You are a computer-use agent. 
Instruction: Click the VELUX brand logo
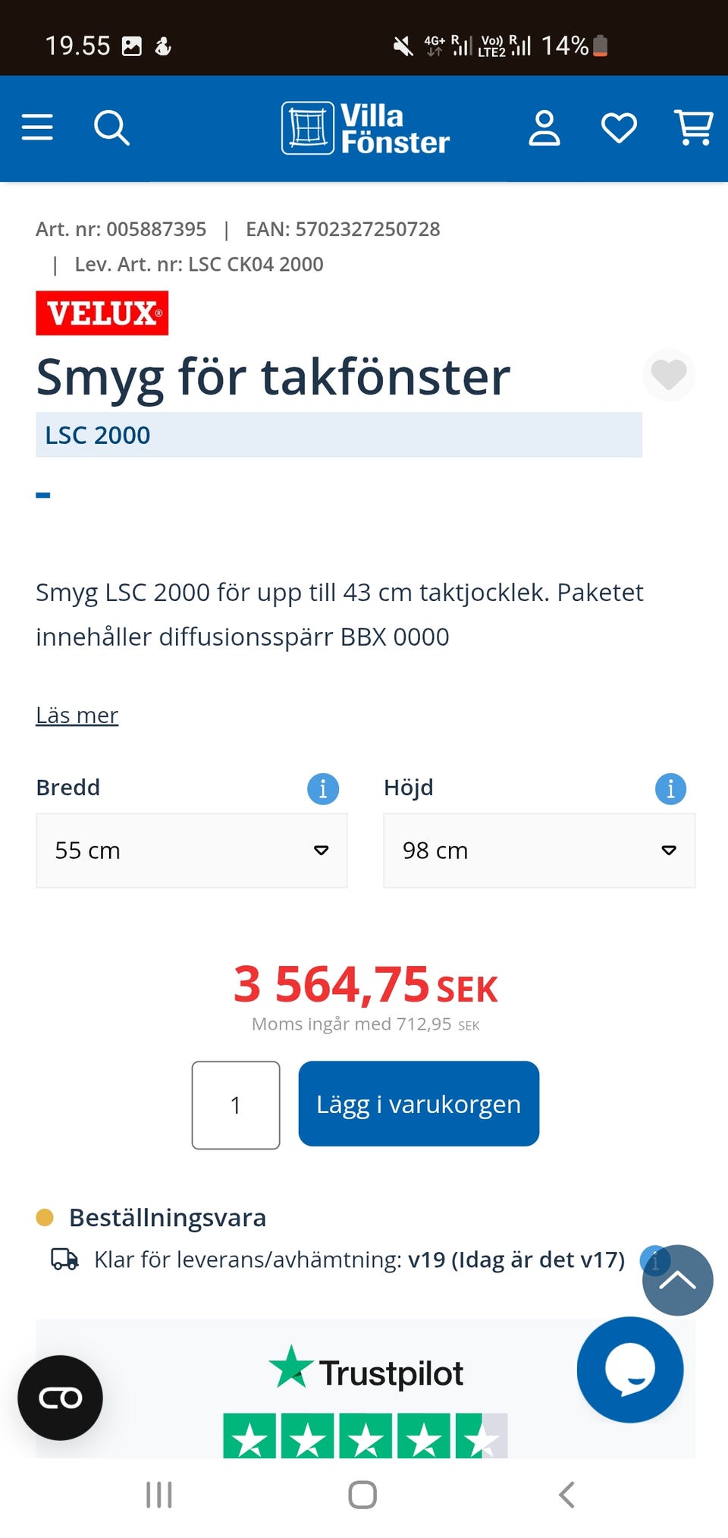[x=102, y=313]
